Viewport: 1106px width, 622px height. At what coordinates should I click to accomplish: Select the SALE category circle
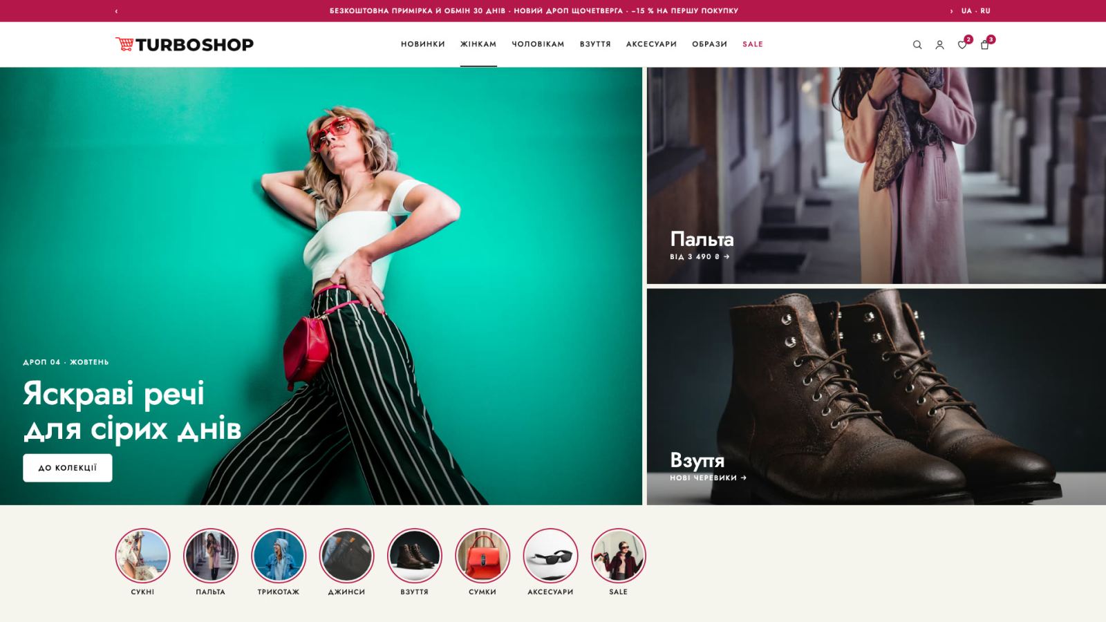pos(619,556)
